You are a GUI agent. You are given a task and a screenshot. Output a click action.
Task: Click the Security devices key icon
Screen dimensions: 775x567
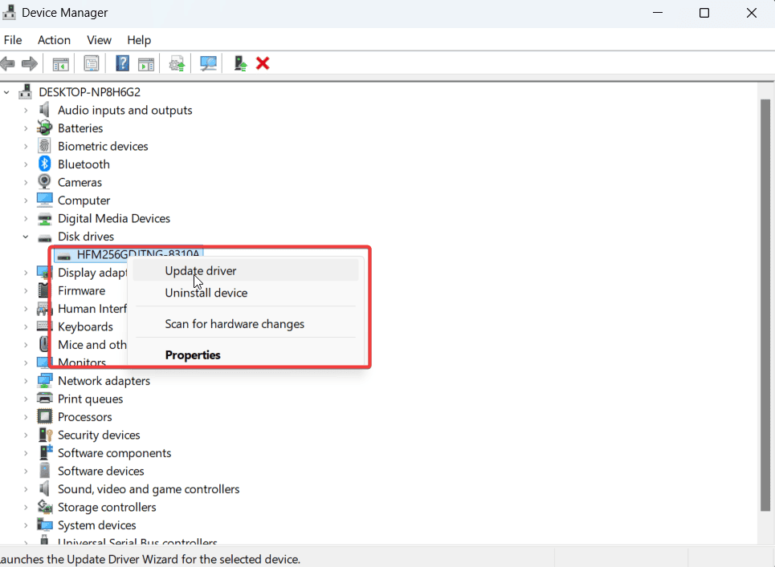(46, 435)
